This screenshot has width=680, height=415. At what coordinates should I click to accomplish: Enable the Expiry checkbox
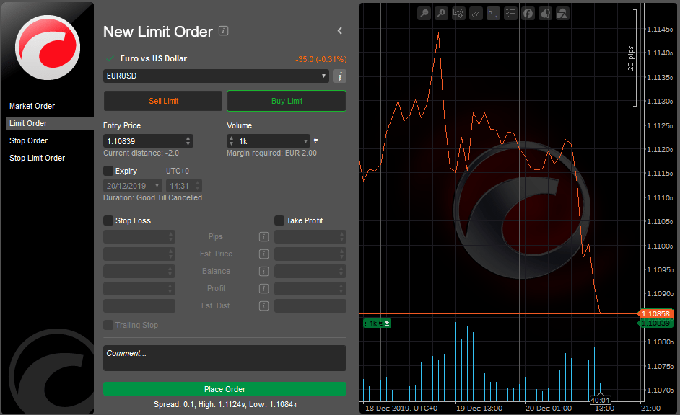[108, 171]
